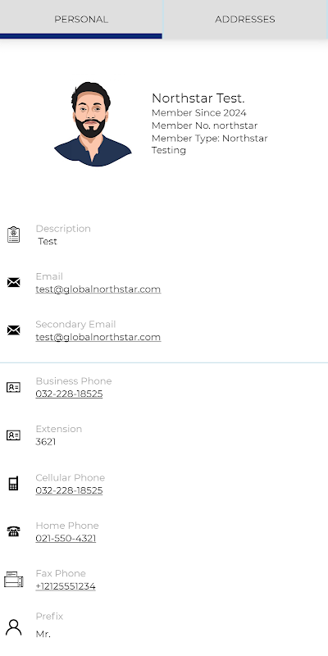
Task: Dial the Home Phone 021-550-4321 link
Action: pos(66,539)
